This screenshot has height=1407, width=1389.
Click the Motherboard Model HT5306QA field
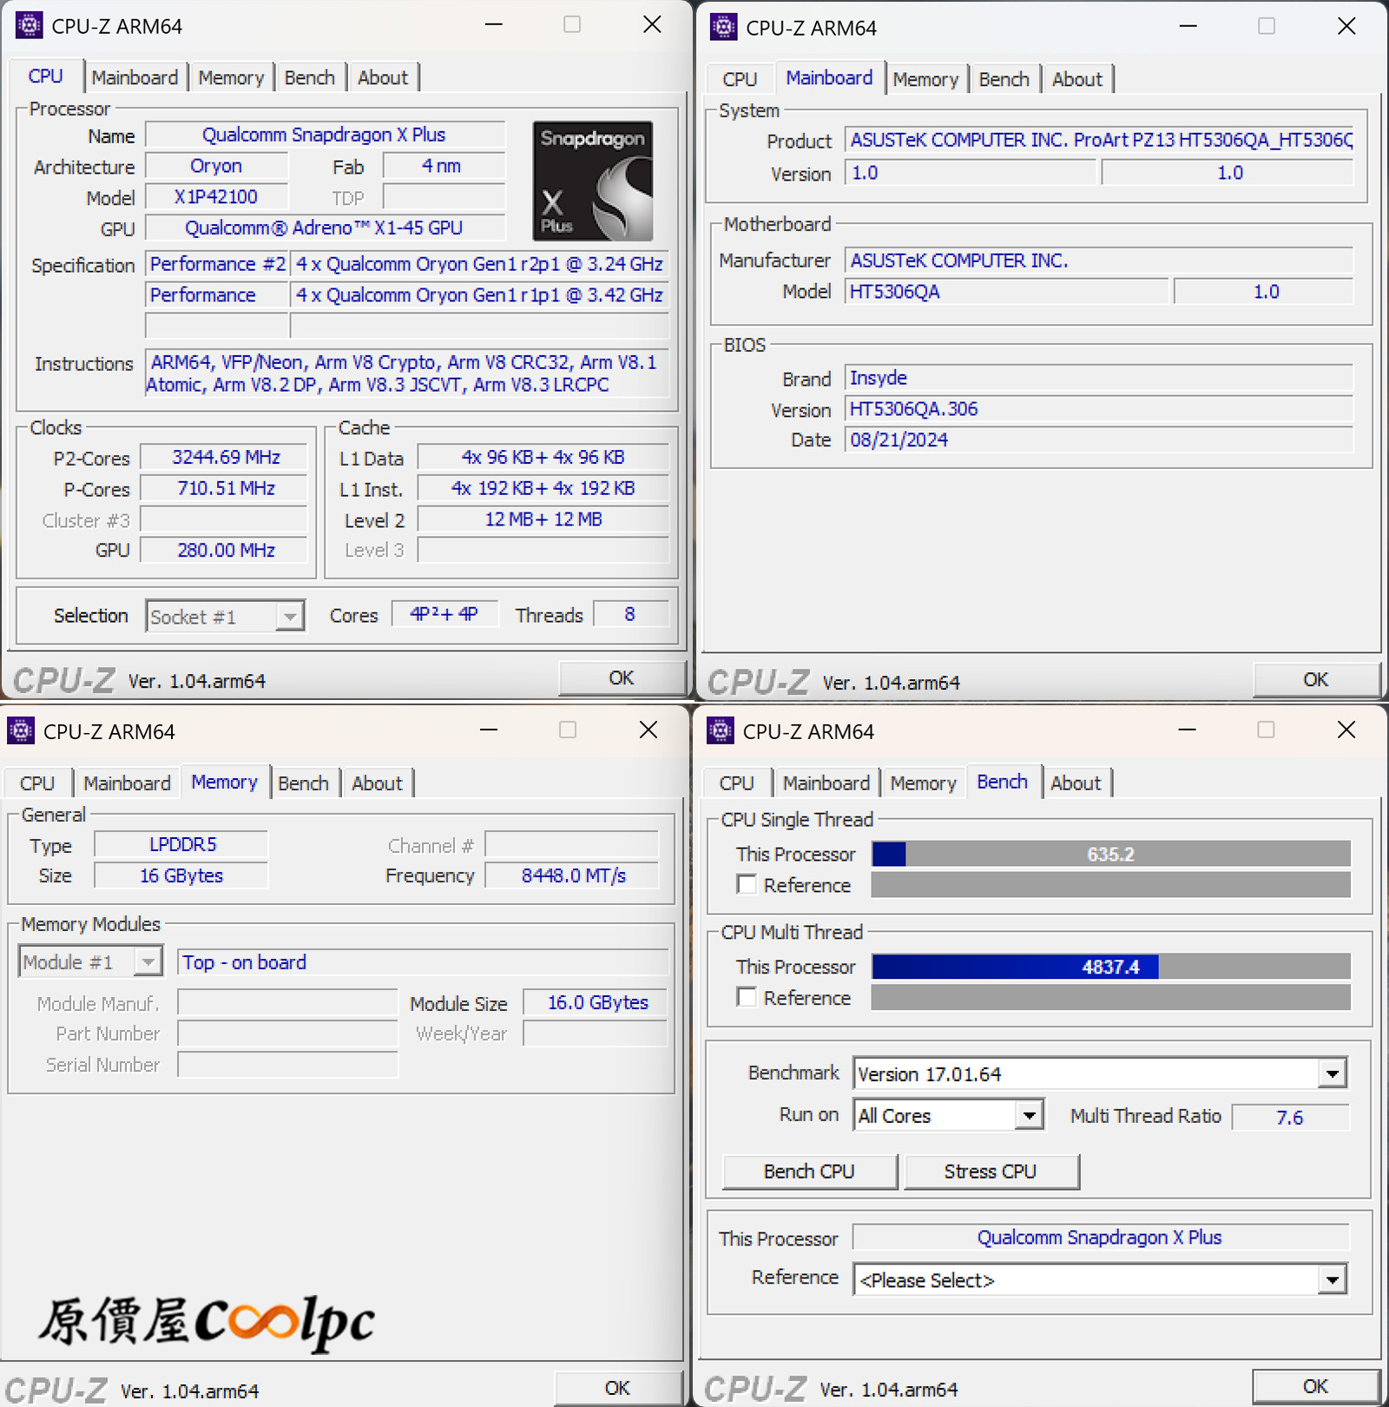click(1006, 291)
